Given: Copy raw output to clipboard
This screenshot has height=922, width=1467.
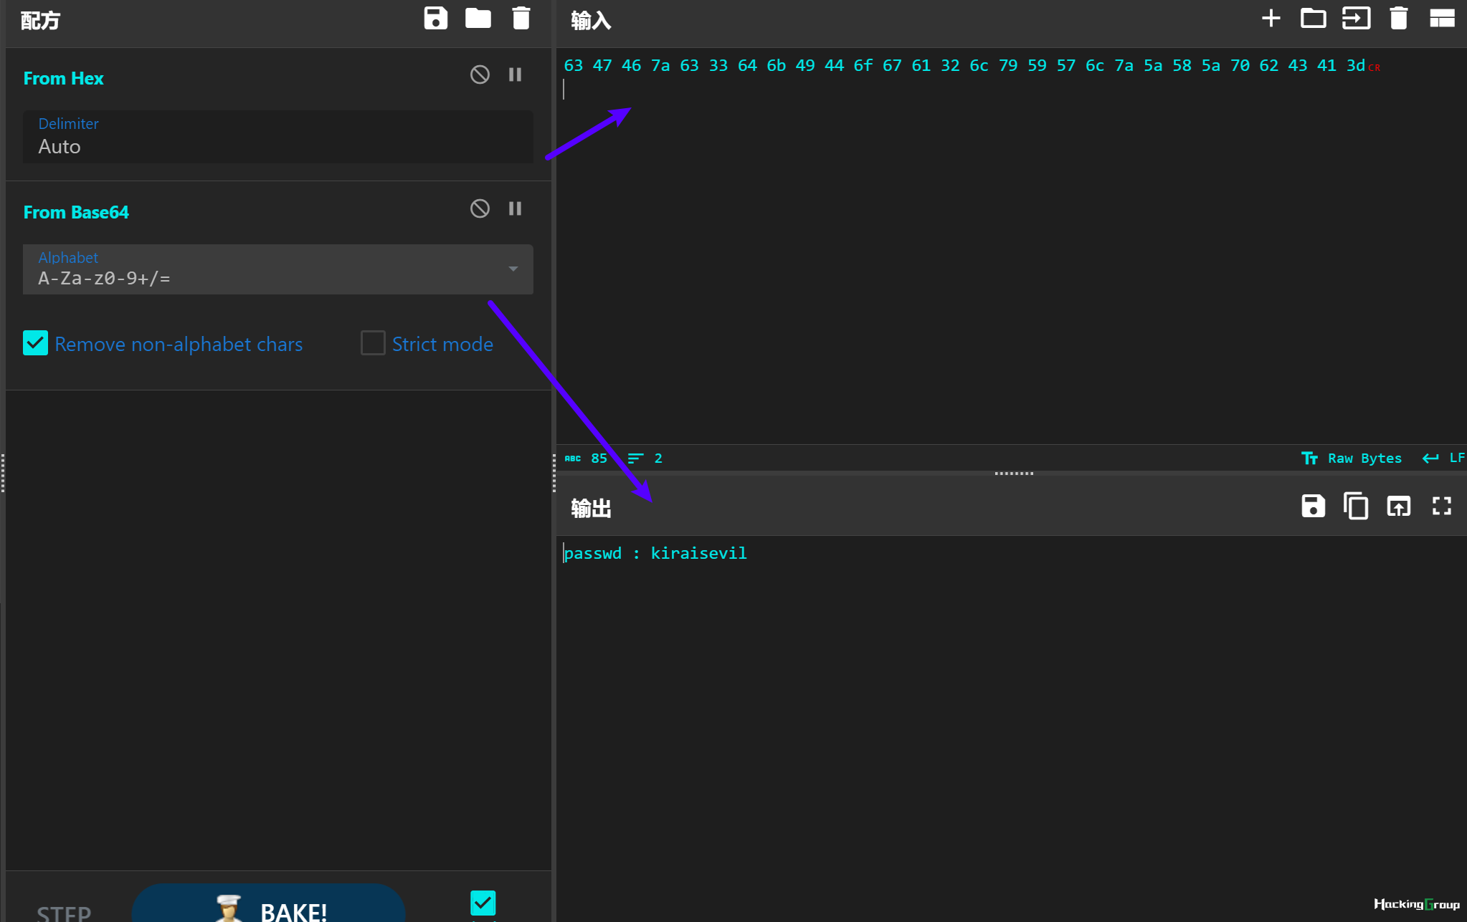Looking at the screenshot, I should tap(1356, 506).
